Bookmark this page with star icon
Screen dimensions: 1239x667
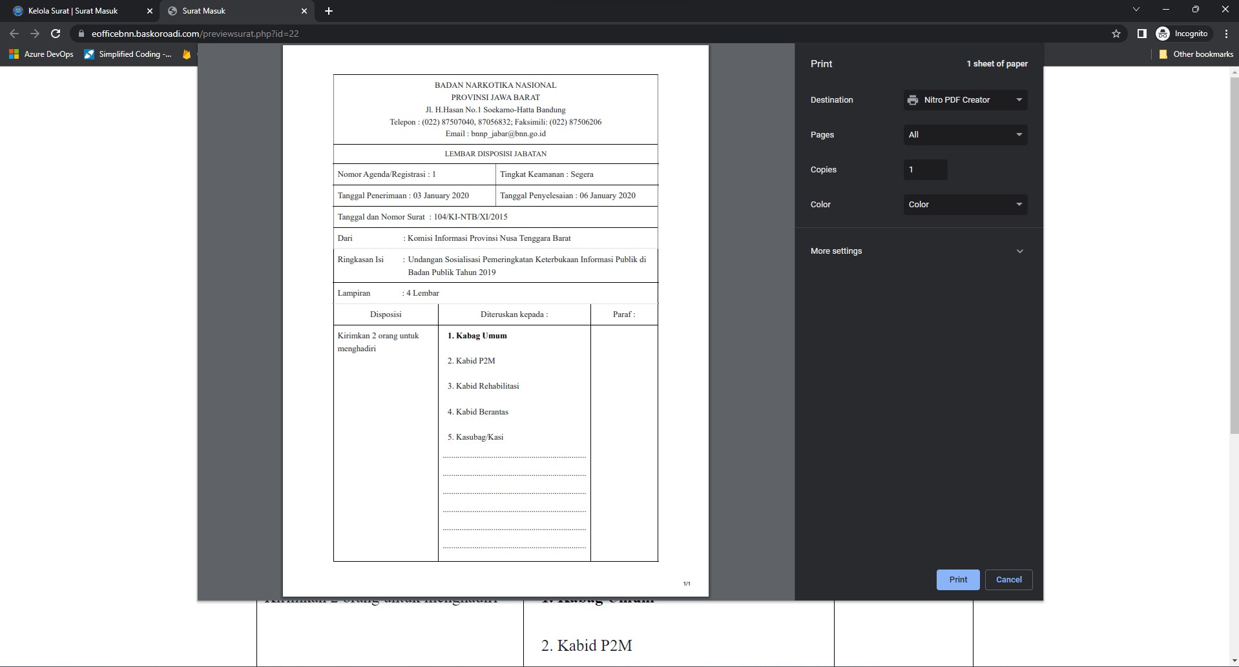(x=1116, y=34)
